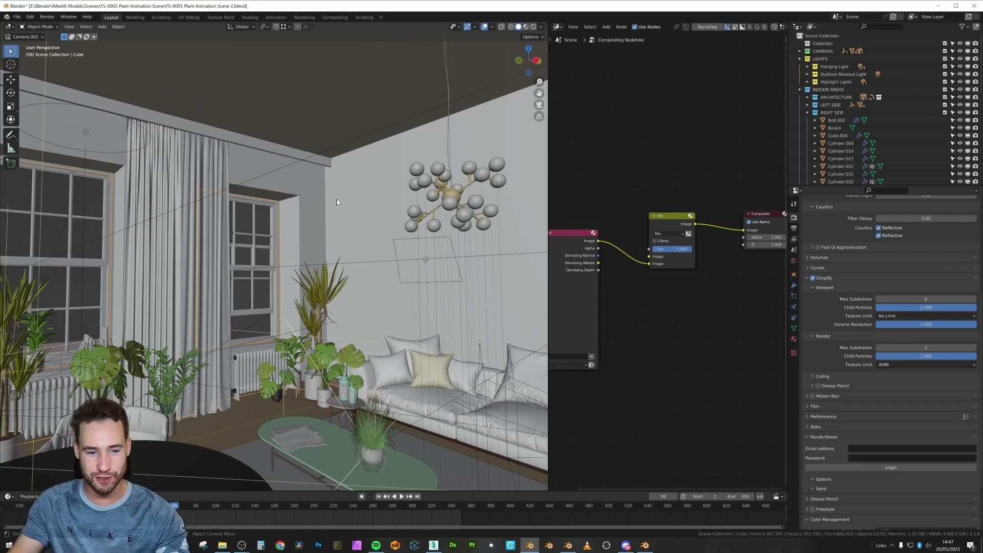
Task: Click the Blender logo menu icon
Action: pos(7,17)
